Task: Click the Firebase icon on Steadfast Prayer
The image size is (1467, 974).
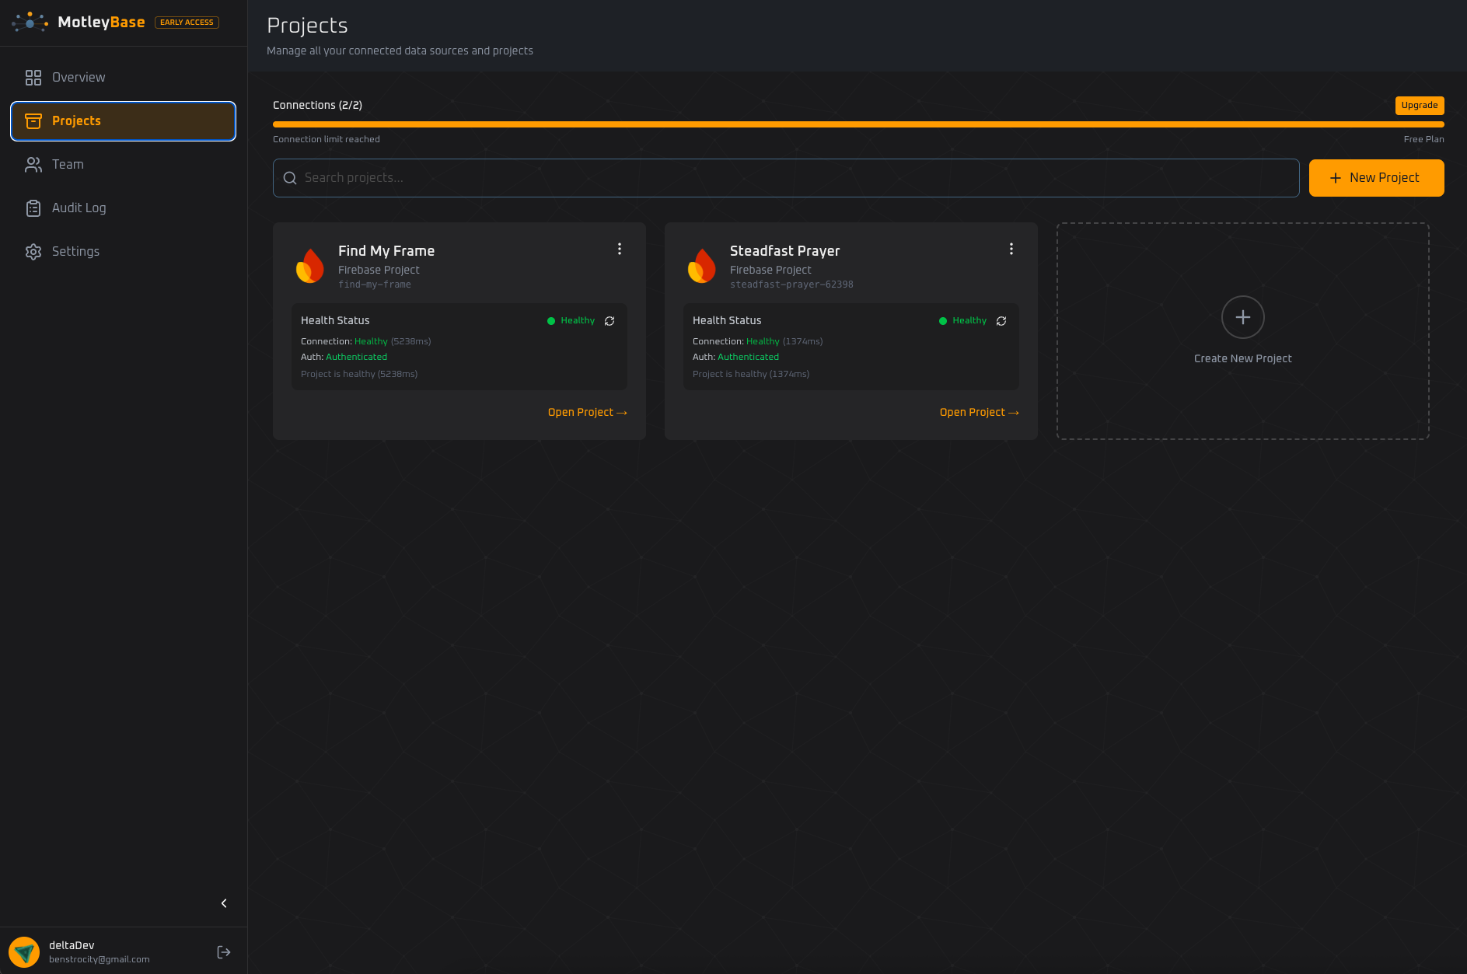Action: click(702, 266)
